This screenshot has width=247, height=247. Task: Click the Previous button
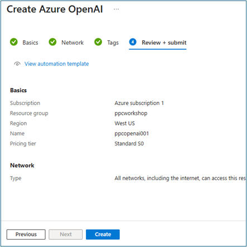pos(26,234)
